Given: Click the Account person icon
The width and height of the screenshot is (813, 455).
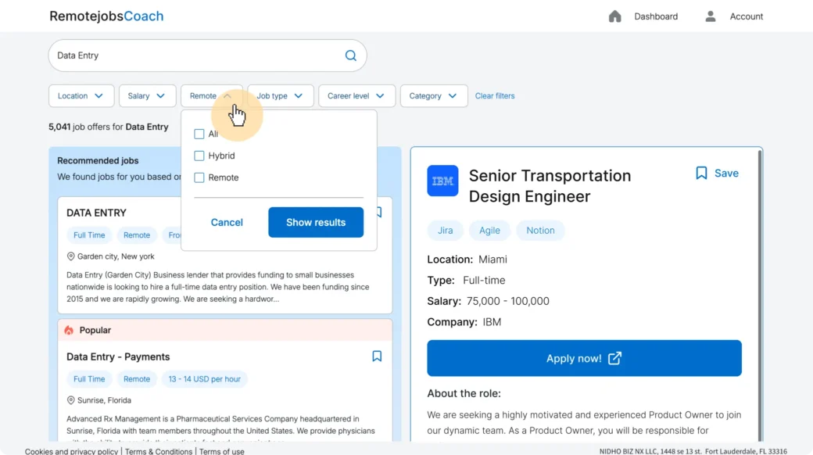Looking at the screenshot, I should (x=711, y=16).
